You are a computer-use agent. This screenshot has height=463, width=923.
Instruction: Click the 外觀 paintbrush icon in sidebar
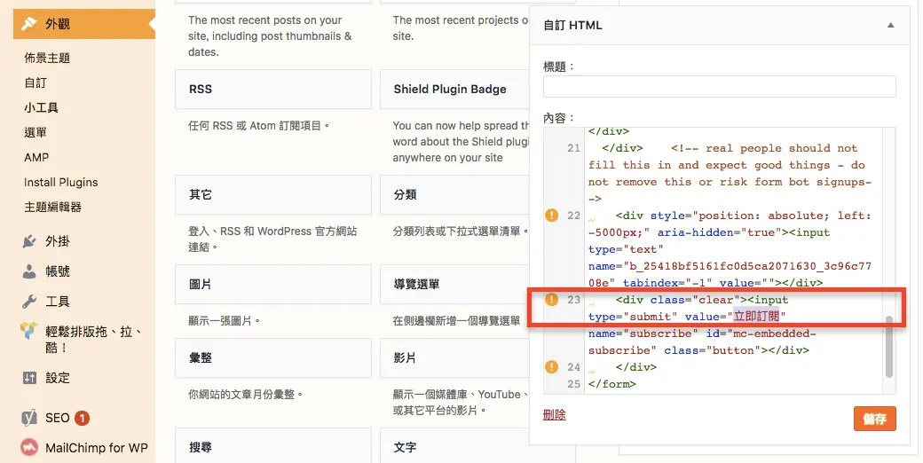pos(28,24)
